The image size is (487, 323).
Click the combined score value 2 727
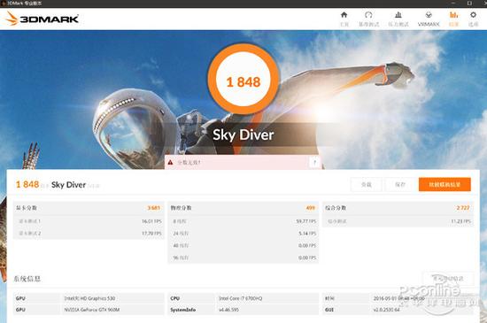coord(463,208)
